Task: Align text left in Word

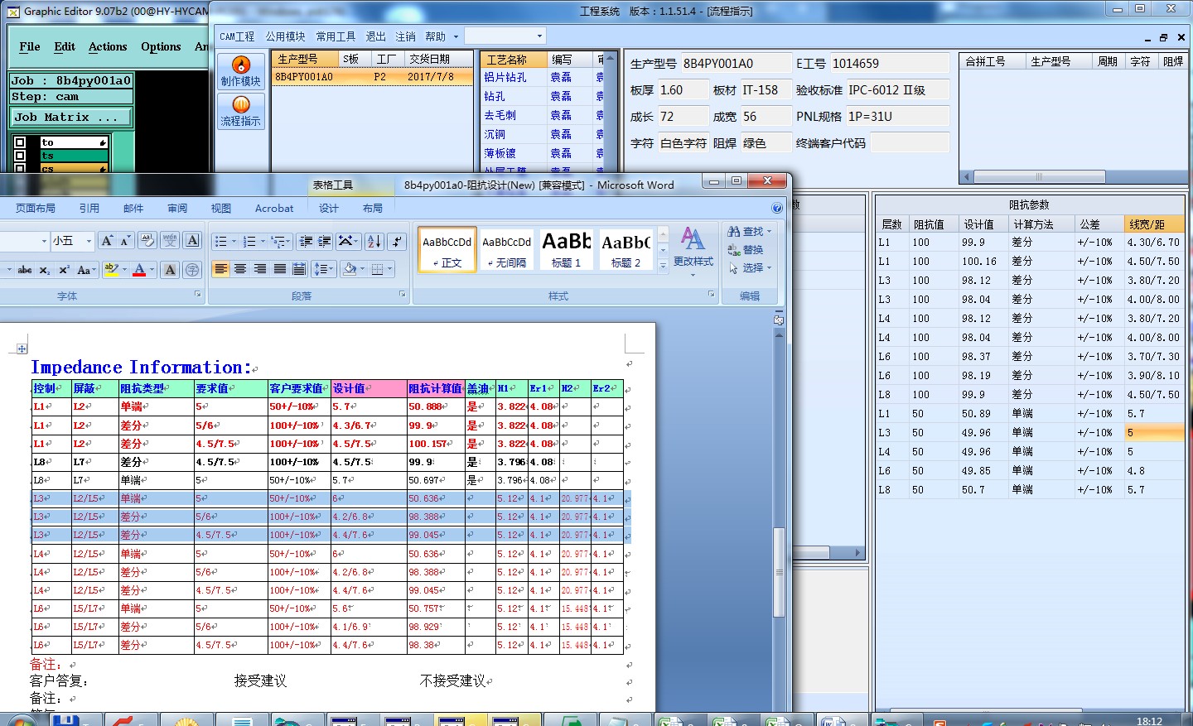Action: pyautogui.click(x=220, y=269)
